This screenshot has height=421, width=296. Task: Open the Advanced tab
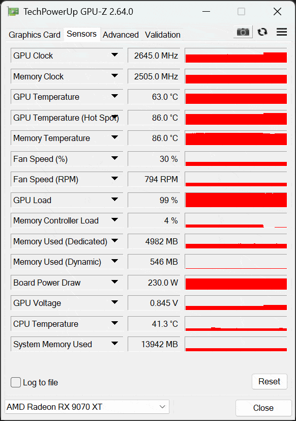[x=121, y=35]
